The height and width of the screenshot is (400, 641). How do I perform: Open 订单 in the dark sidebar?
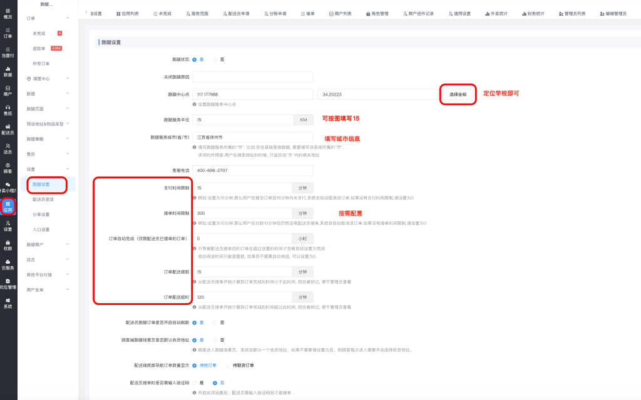point(8,32)
